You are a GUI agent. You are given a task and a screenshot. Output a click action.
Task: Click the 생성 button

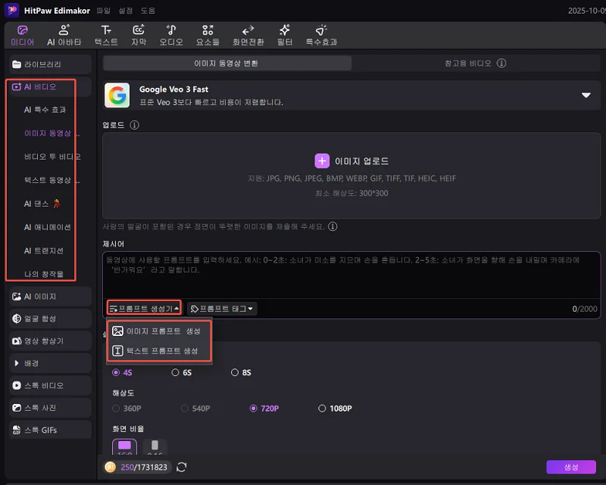point(570,467)
